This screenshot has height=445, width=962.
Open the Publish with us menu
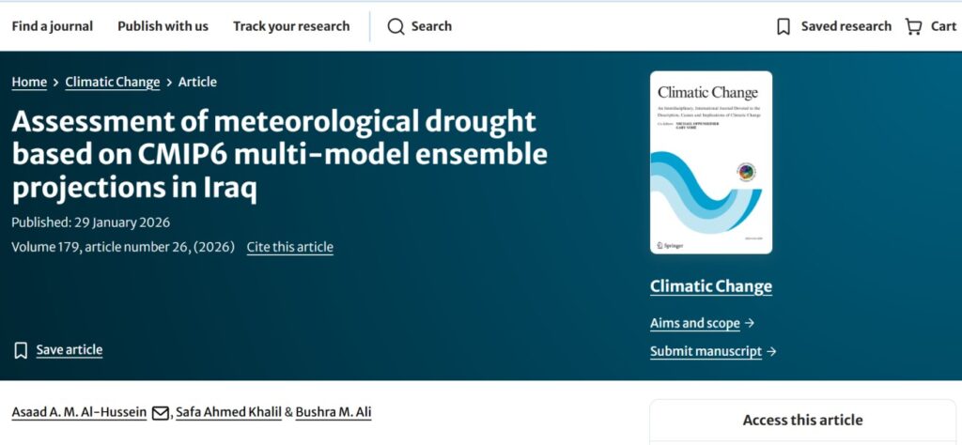coord(163,26)
